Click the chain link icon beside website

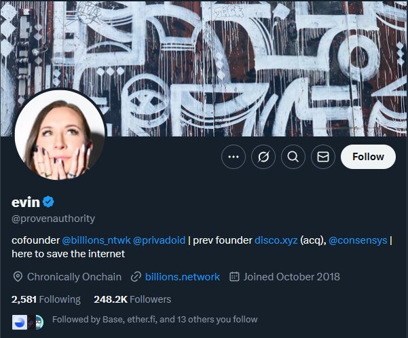pyautogui.click(x=136, y=277)
